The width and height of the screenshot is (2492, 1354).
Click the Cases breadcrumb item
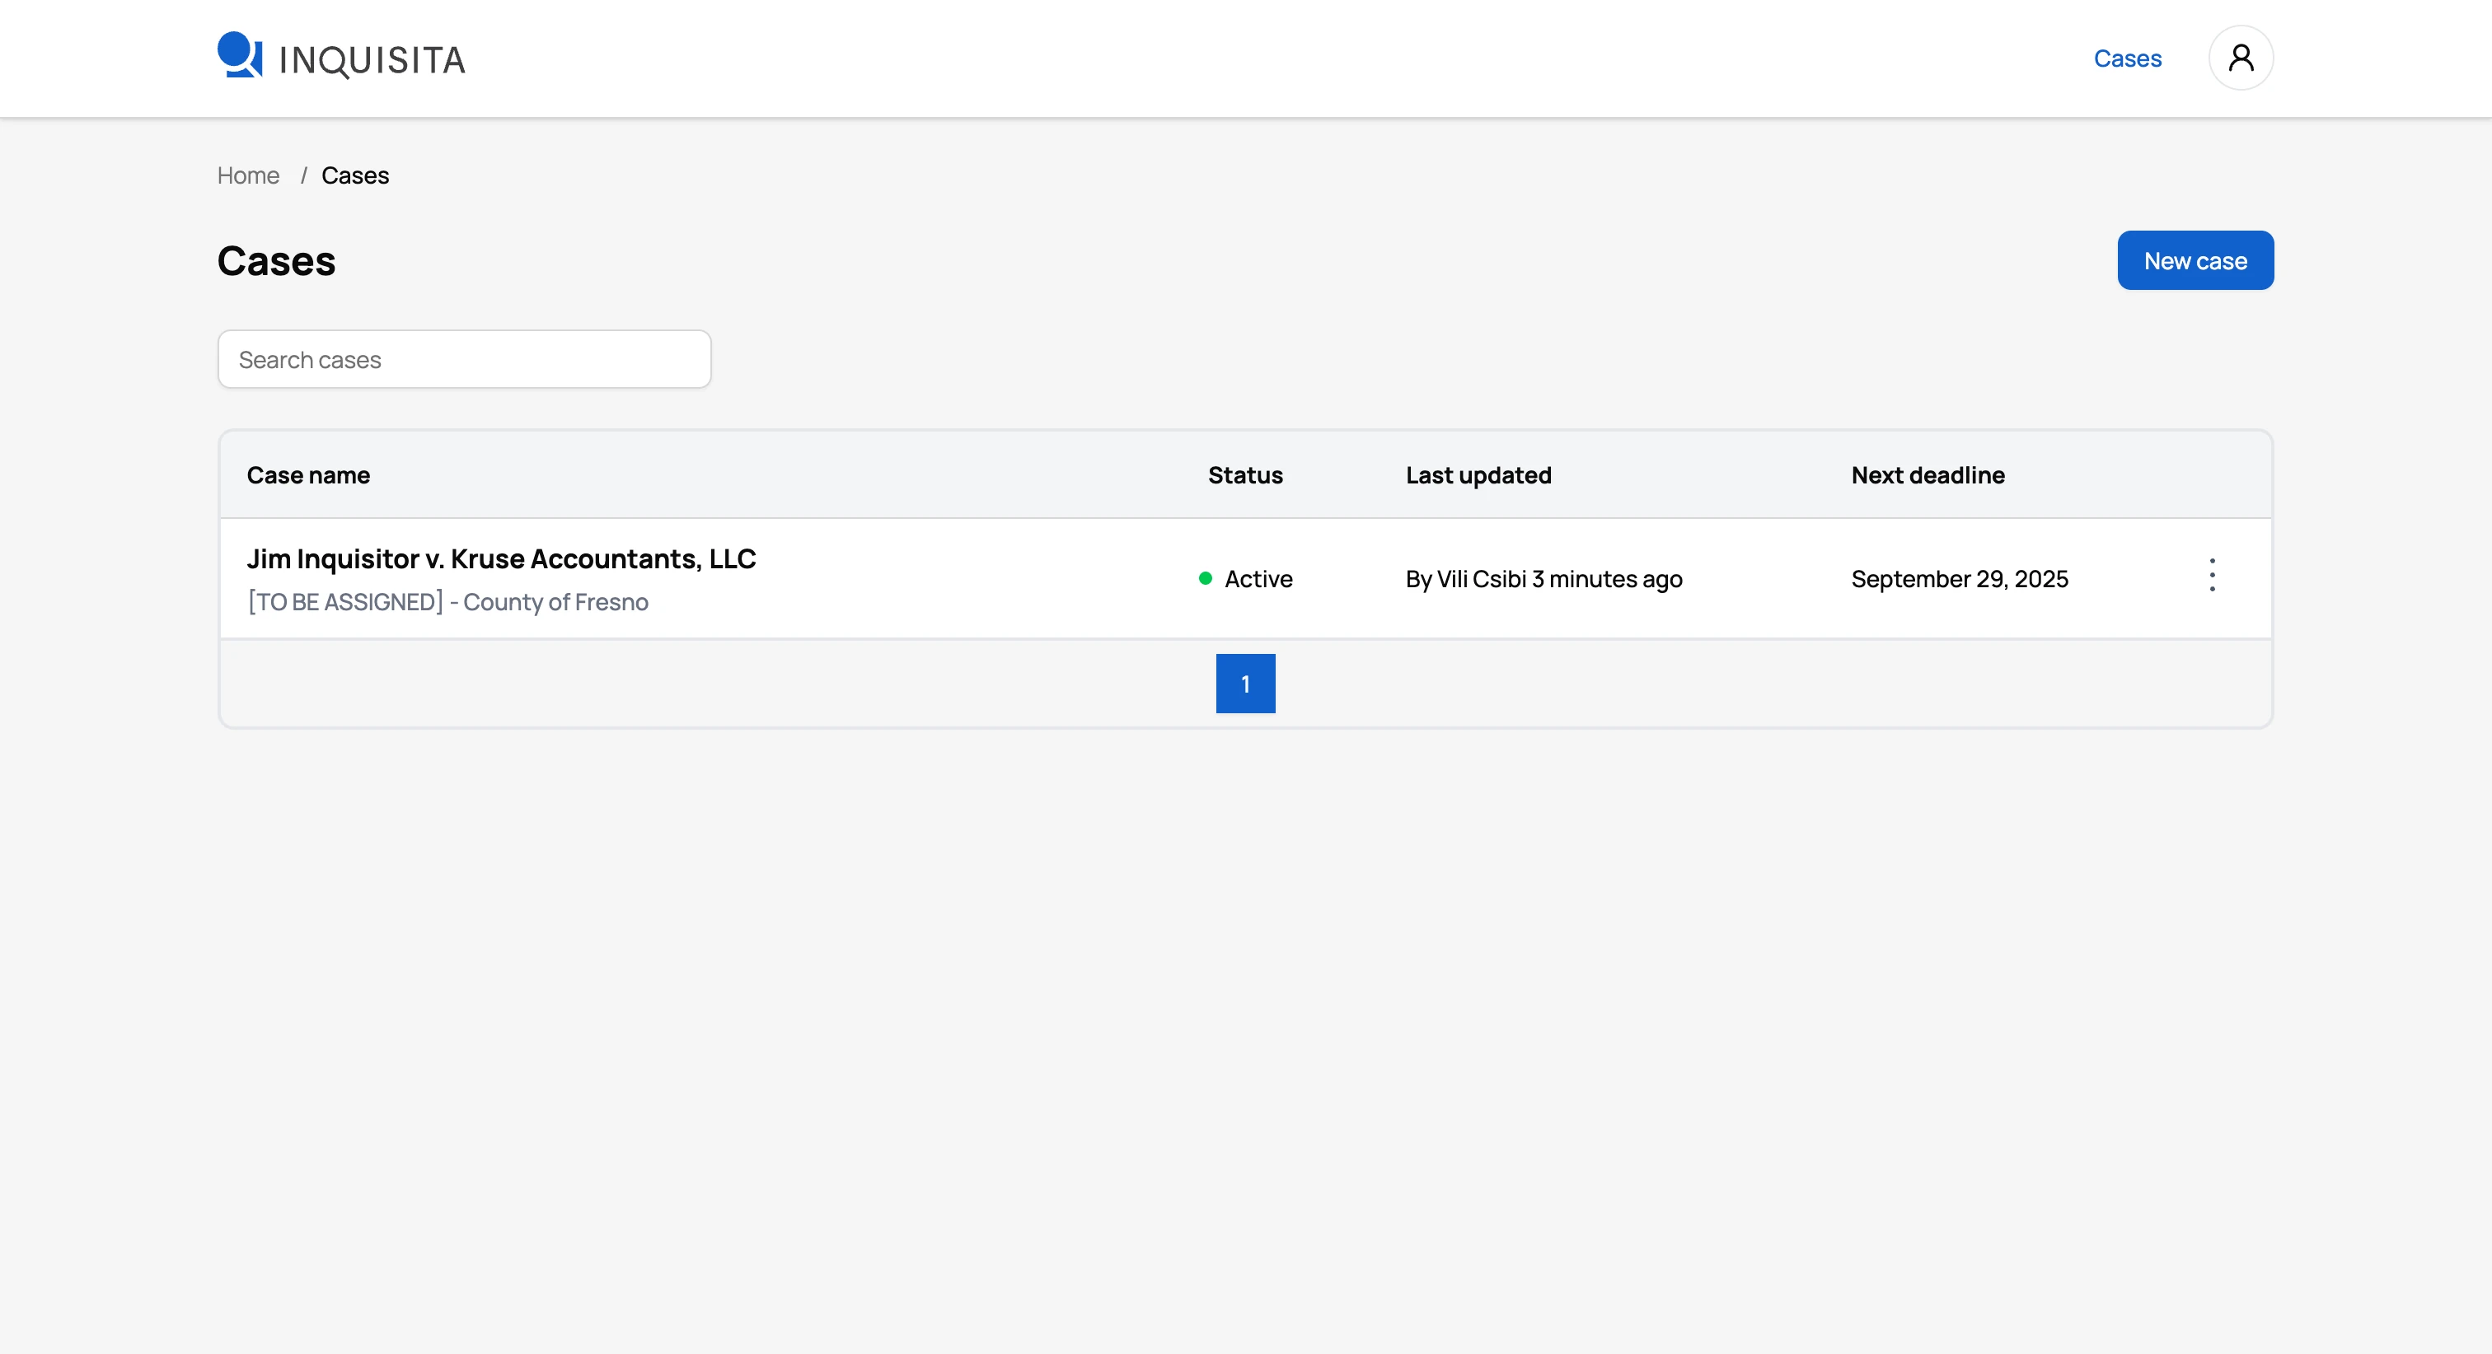coord(355,175)
